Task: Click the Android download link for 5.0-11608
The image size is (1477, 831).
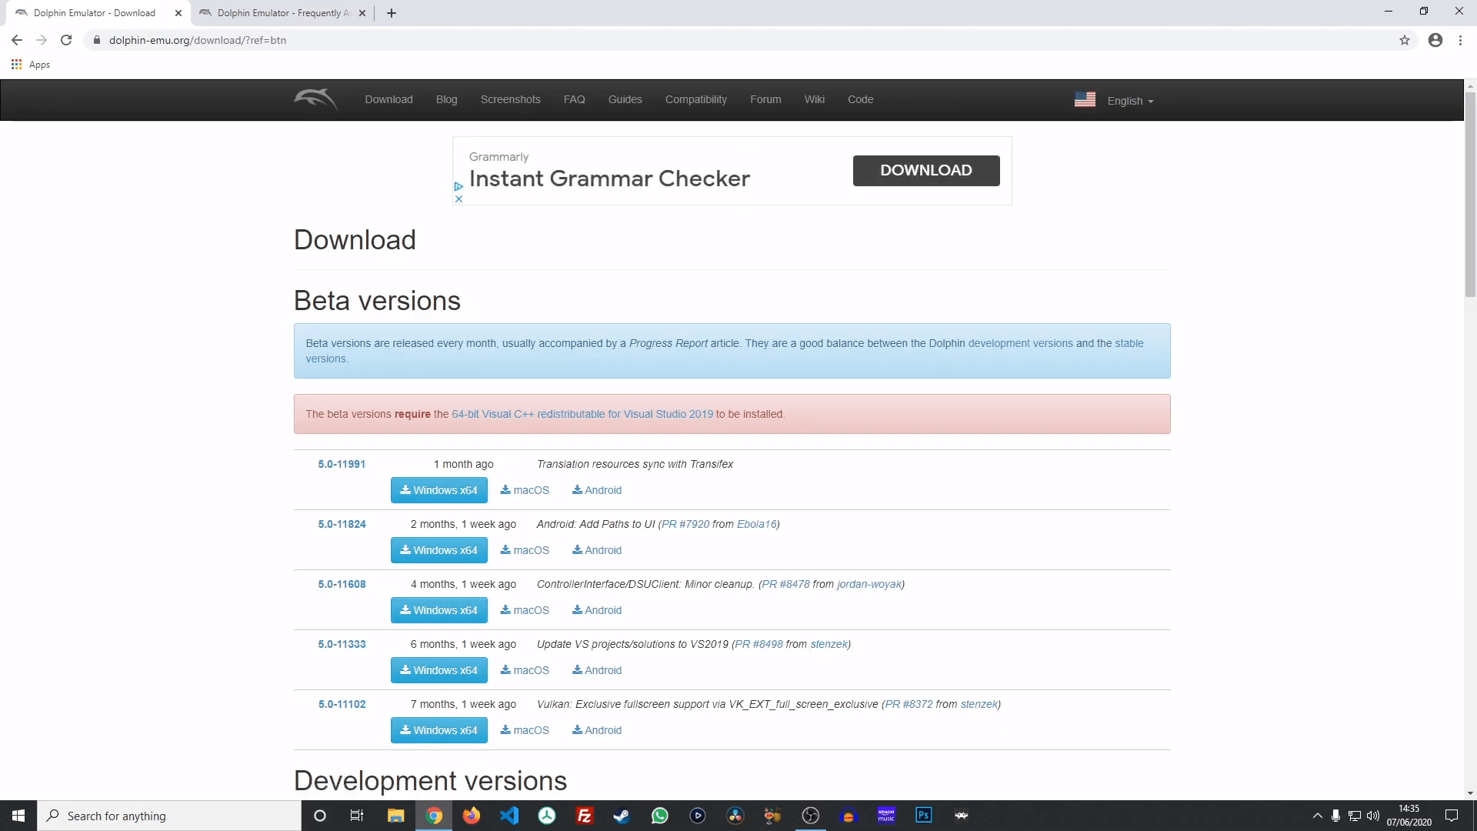Action: click(596, 610)
